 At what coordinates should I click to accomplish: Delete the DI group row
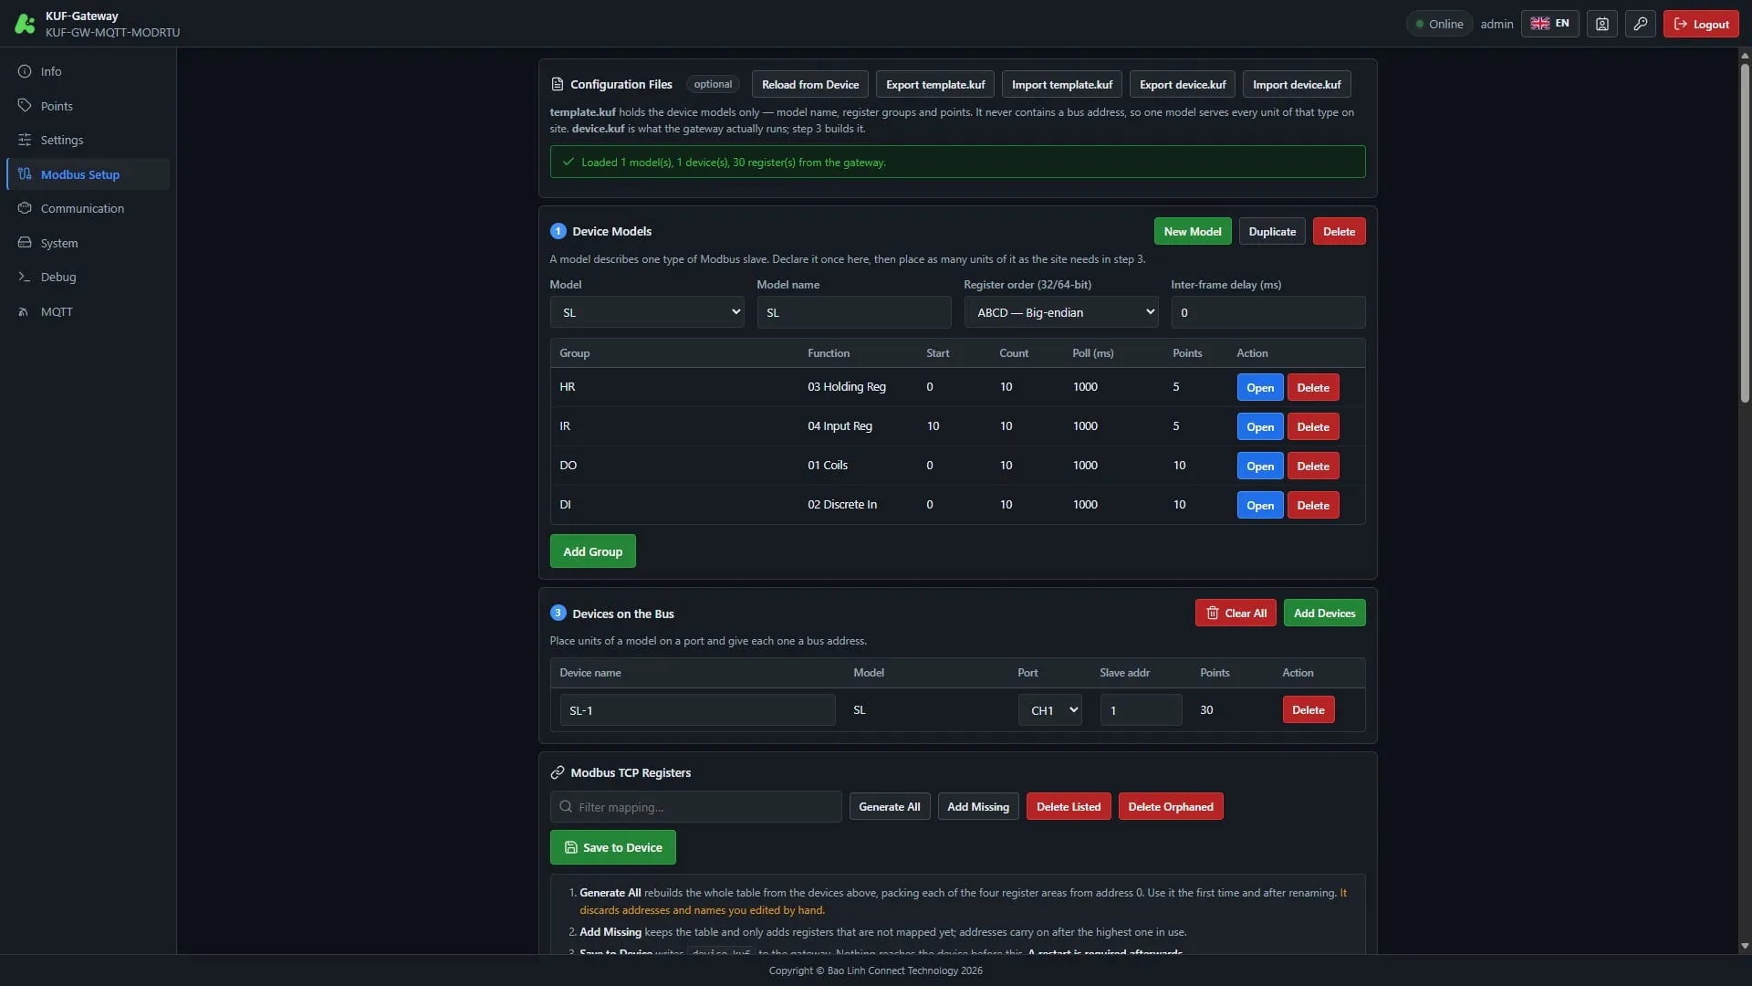1313,505
